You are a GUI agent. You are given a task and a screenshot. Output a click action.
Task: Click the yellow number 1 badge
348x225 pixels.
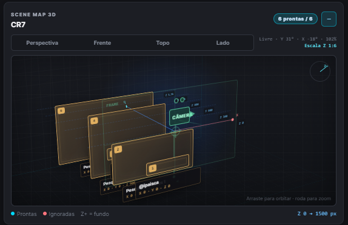point(152,168)
